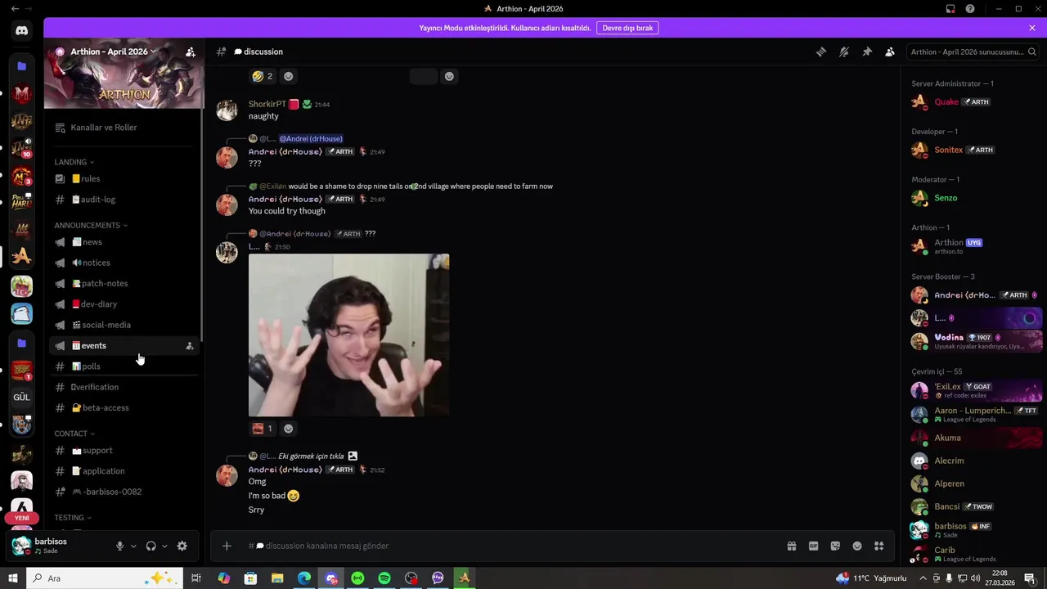1047x589 pixels.
Task: Open the dev-diary channel
Action: [x=124, y=304]
